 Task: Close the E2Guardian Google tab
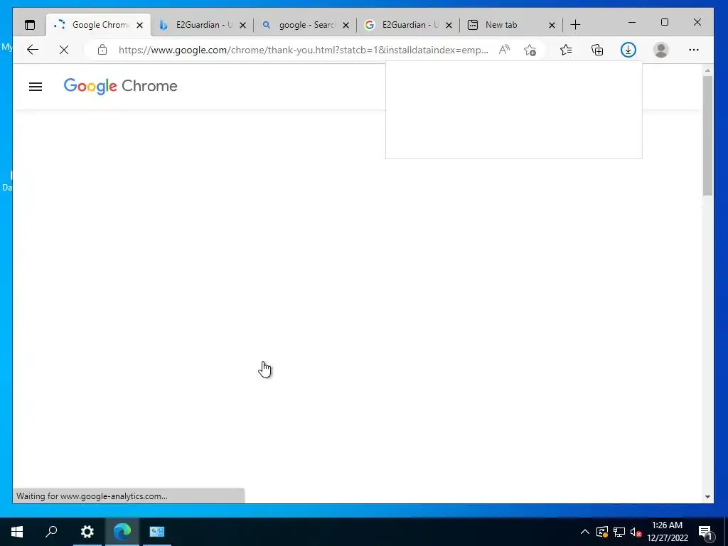(449, 25)
